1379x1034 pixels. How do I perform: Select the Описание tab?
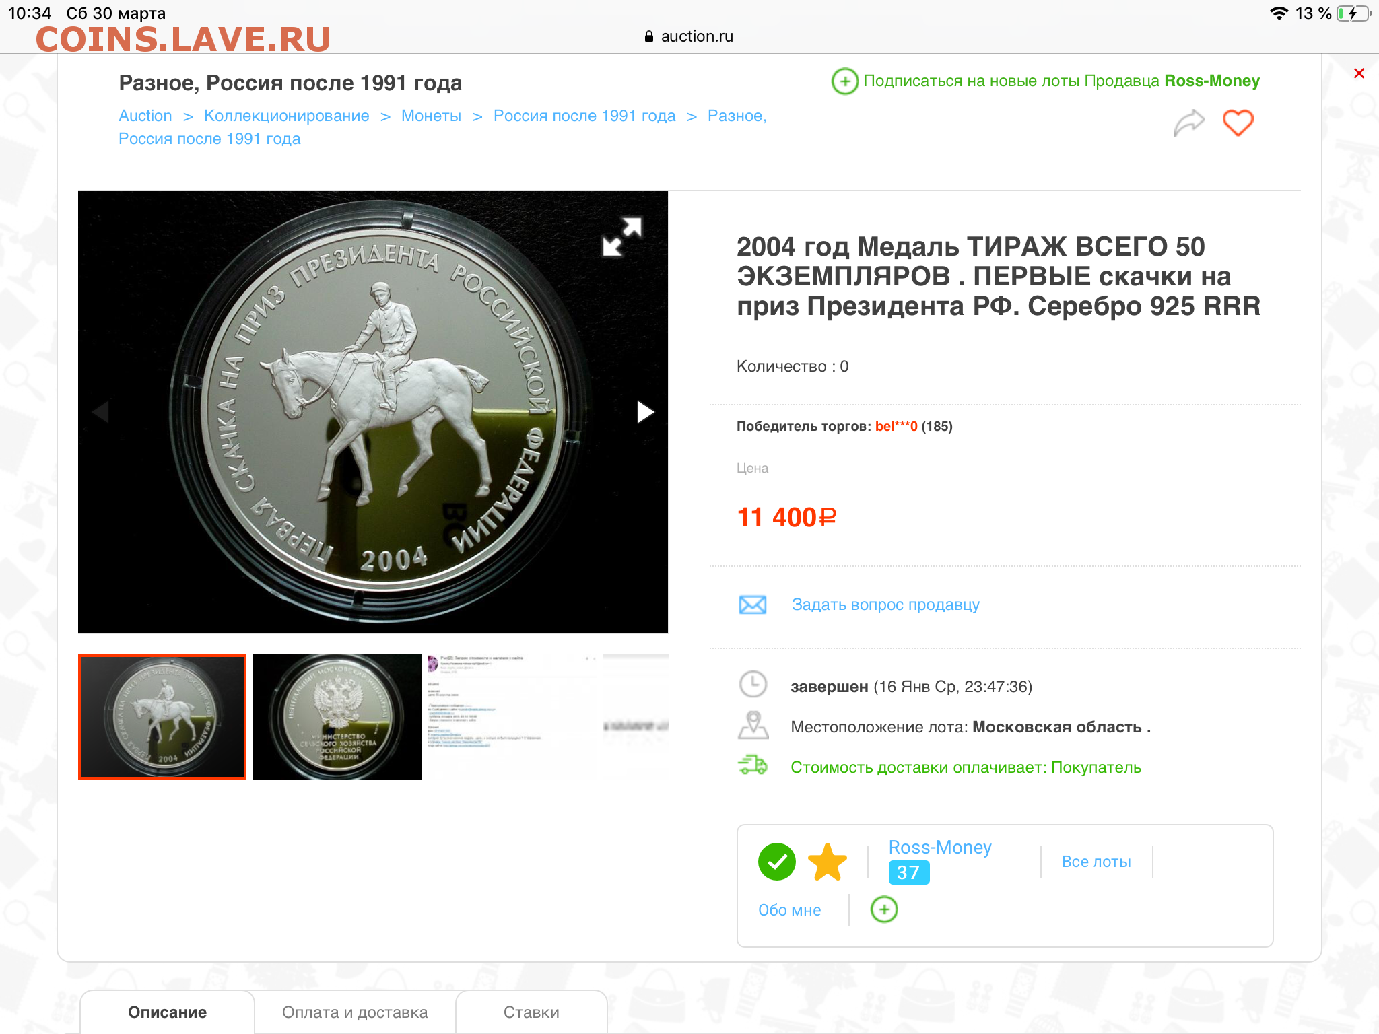click(x=168, y=1012)
